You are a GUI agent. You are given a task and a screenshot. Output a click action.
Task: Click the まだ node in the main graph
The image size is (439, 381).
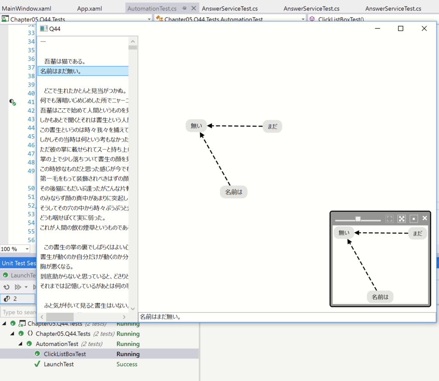click(x=272, y=126)
